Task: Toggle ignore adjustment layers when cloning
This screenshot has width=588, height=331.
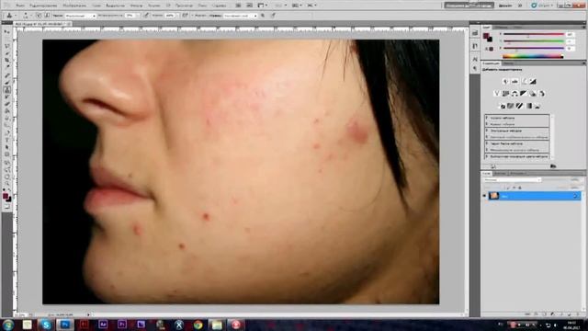Action: tap(263, 16)
